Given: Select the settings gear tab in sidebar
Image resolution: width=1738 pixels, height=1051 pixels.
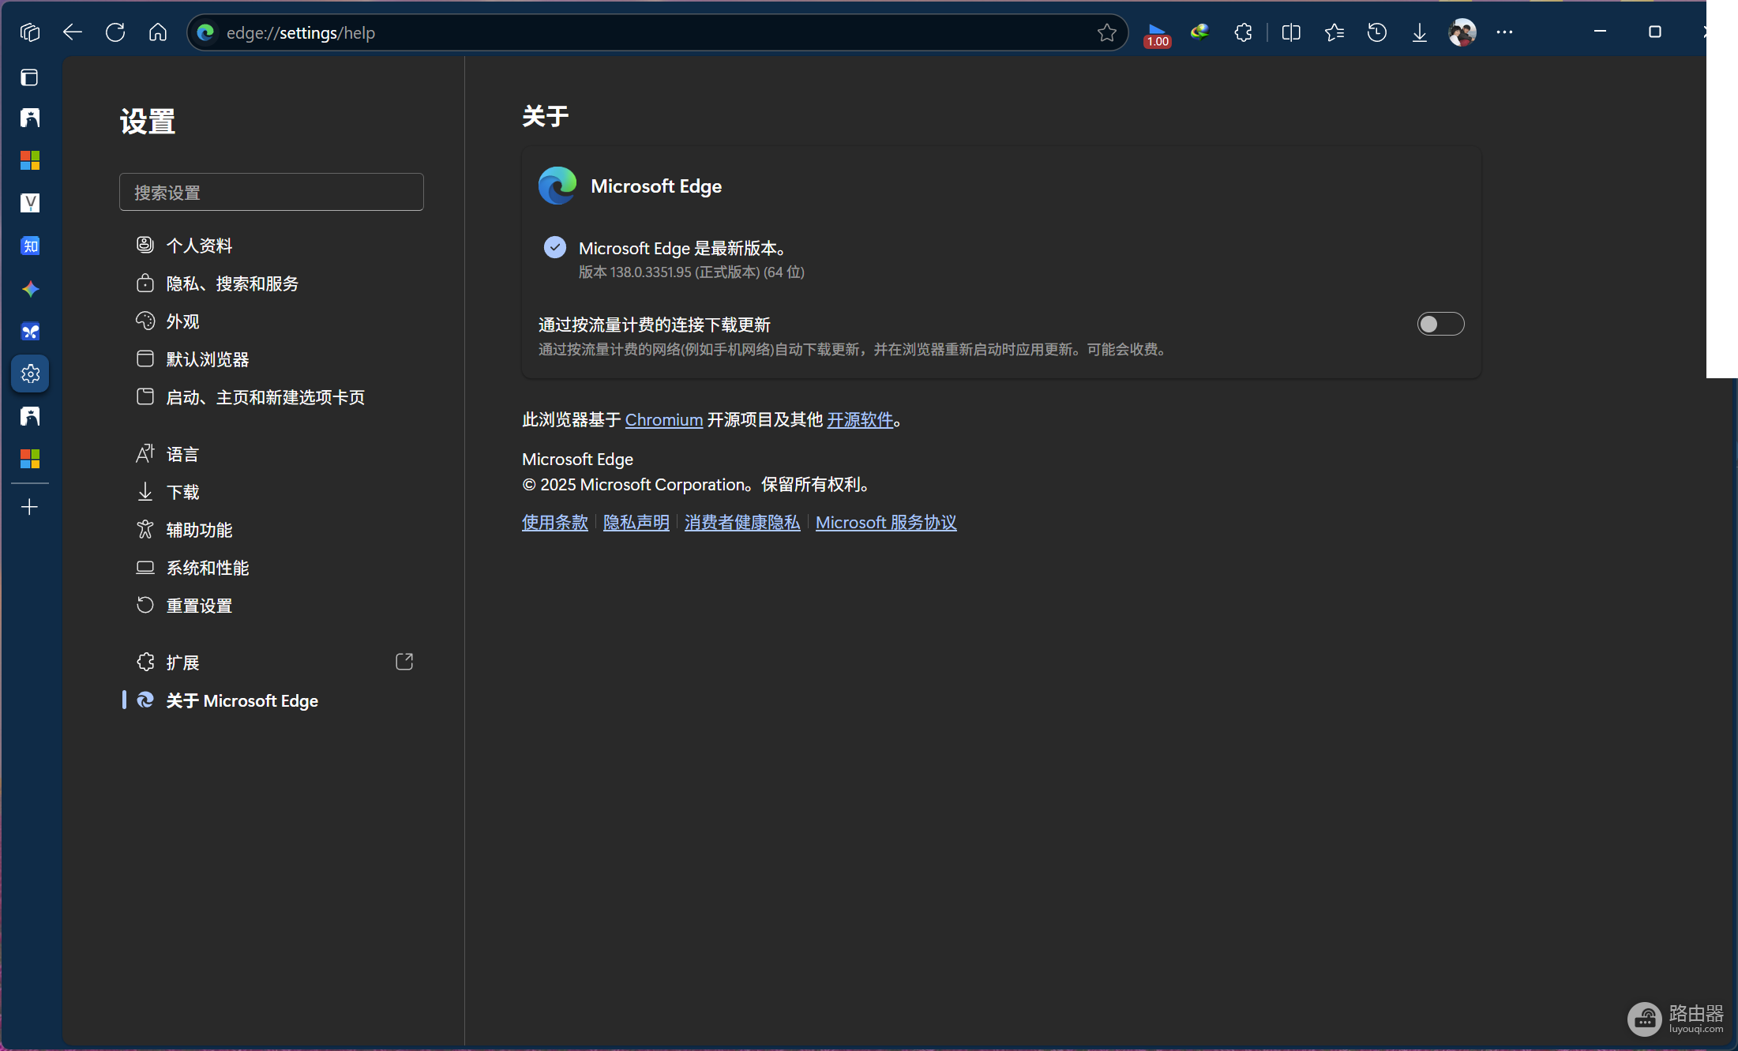Looking at the screenshot, I should click(30, 373).
